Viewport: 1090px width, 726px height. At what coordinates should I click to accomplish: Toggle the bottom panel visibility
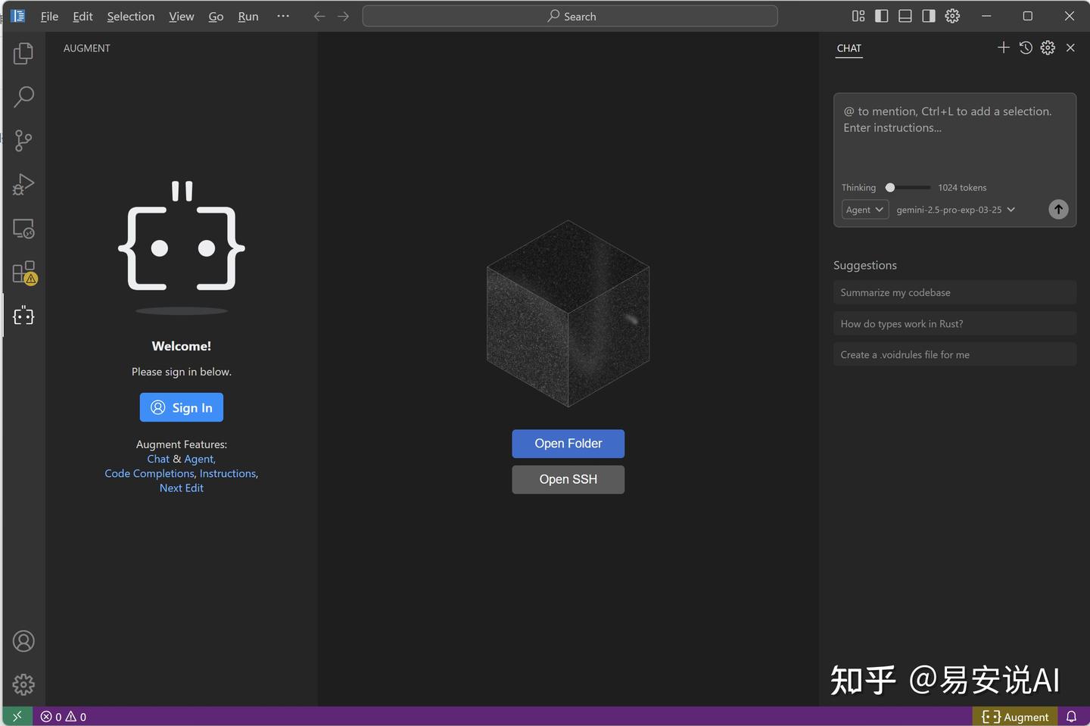point(905,15)
